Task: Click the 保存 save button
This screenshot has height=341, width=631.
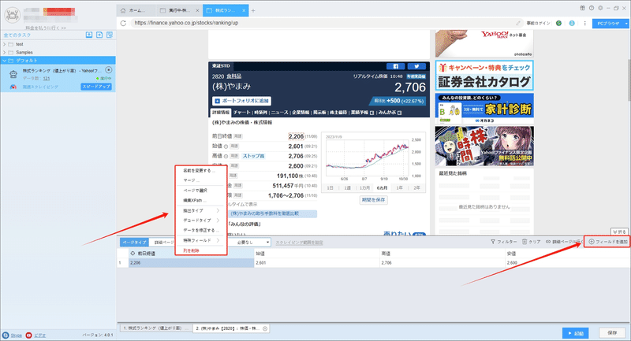Action: coord(612,333)
